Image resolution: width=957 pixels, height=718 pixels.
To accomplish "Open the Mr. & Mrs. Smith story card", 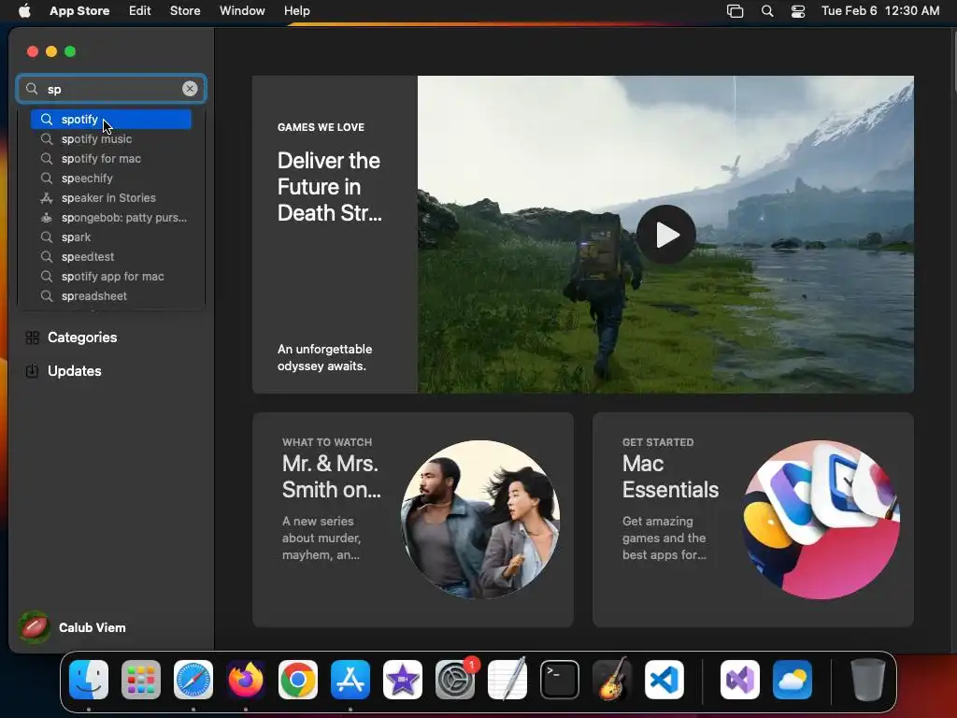I will point(412,520).
